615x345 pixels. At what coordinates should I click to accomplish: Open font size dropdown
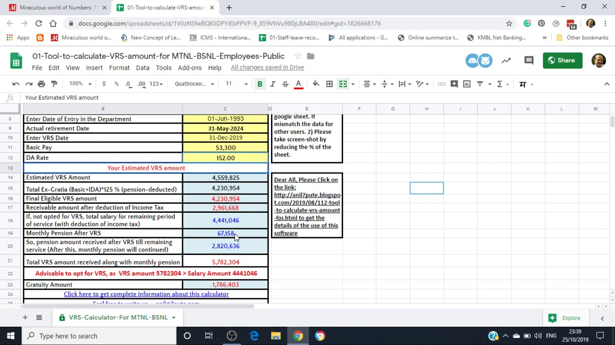point(237,84)
